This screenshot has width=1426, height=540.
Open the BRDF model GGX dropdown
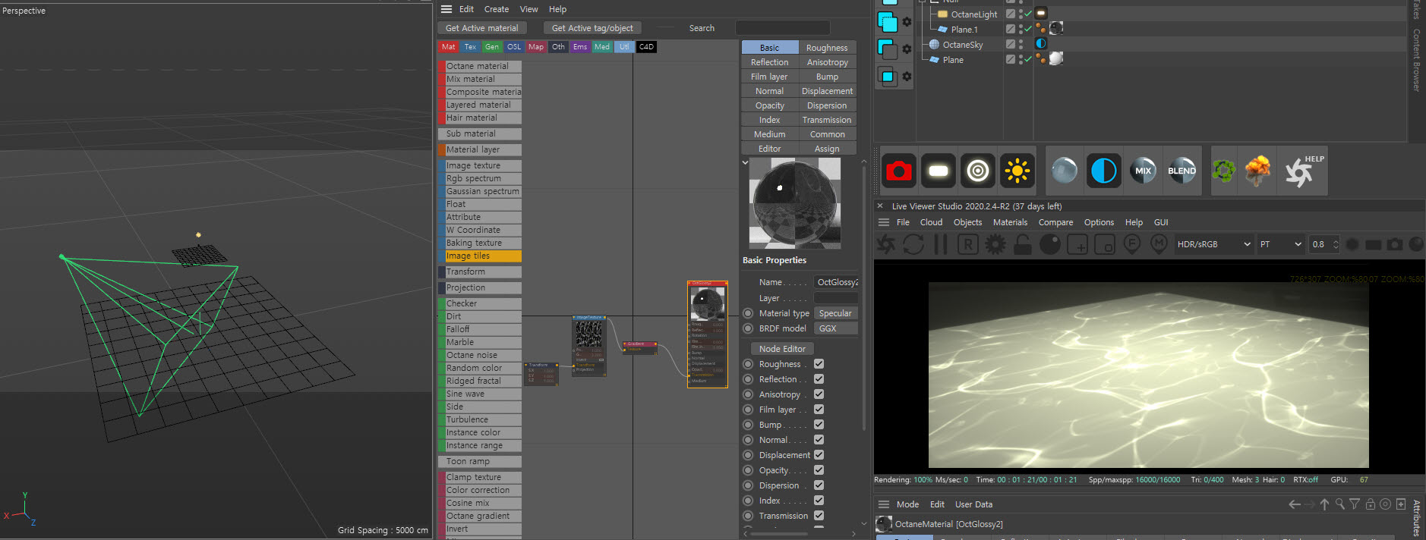click(x=836, y=328)
